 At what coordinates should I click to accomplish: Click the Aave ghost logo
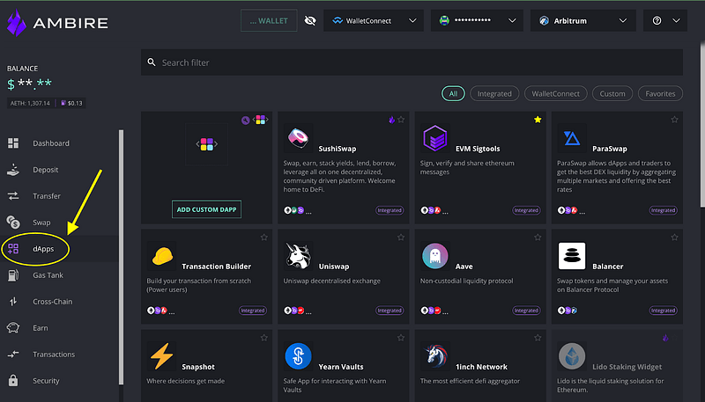coord(434,256)
